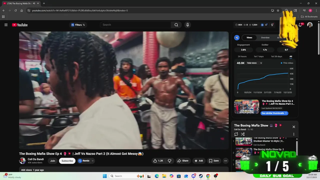Reload the page in Chrome
Image resolution: width=320 pixels, height=180 pixels.
tap(15, 10)
